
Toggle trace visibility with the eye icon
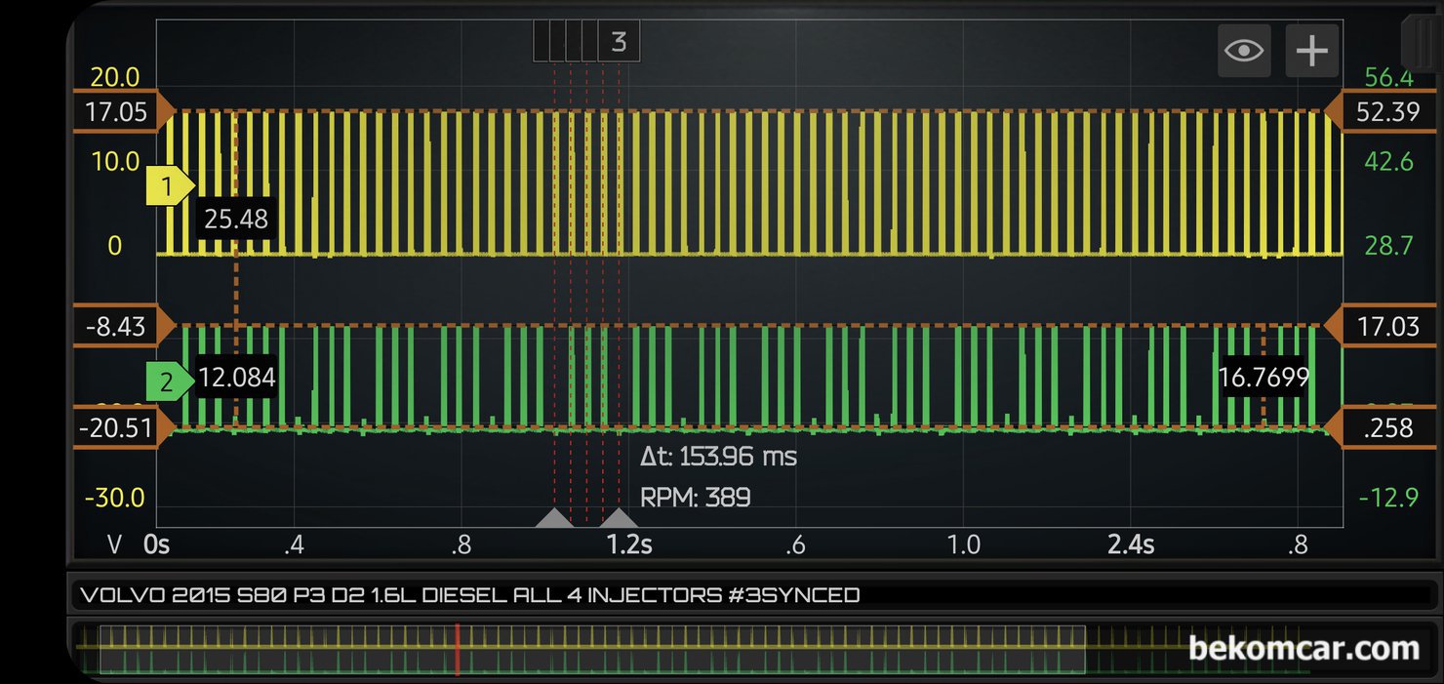(x=1244, y=50)
